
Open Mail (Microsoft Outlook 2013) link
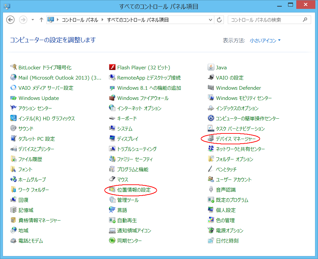(x=60, y=78)
